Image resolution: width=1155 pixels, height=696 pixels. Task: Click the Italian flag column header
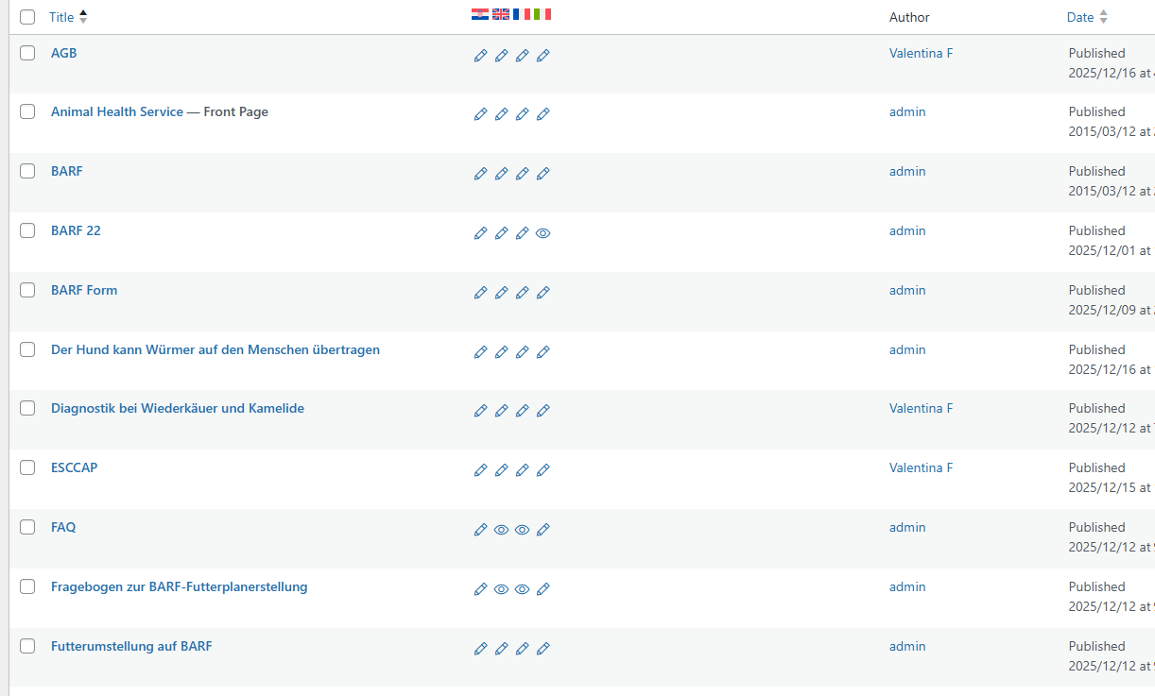coord(542,14)
